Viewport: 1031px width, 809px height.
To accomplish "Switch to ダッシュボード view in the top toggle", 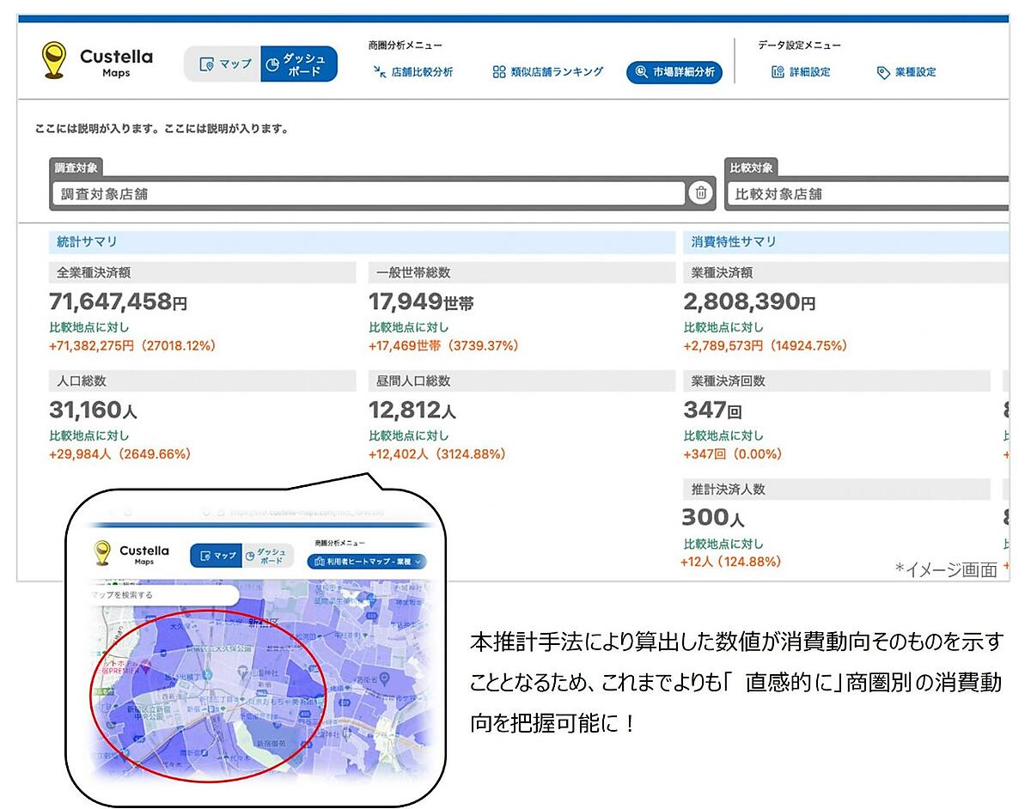I will point(298,64).
